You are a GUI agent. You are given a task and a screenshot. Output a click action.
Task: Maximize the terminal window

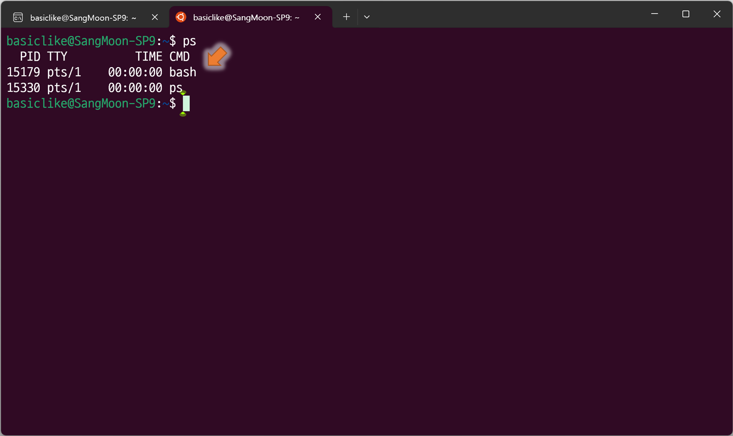(686, 14)
